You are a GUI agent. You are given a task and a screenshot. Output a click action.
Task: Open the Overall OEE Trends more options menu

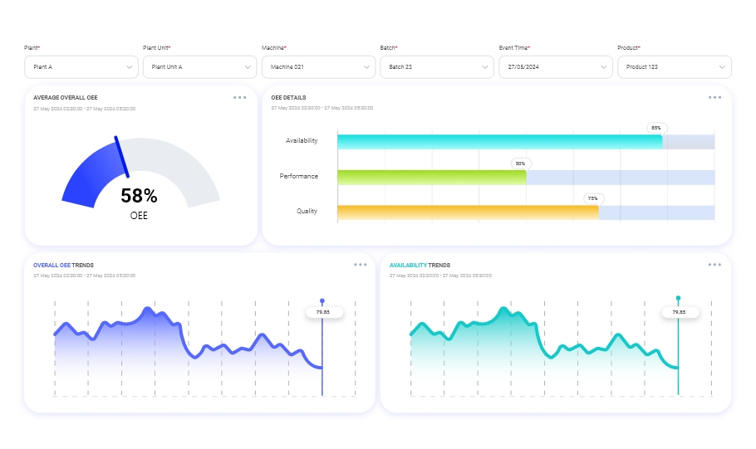click(360, 265)
